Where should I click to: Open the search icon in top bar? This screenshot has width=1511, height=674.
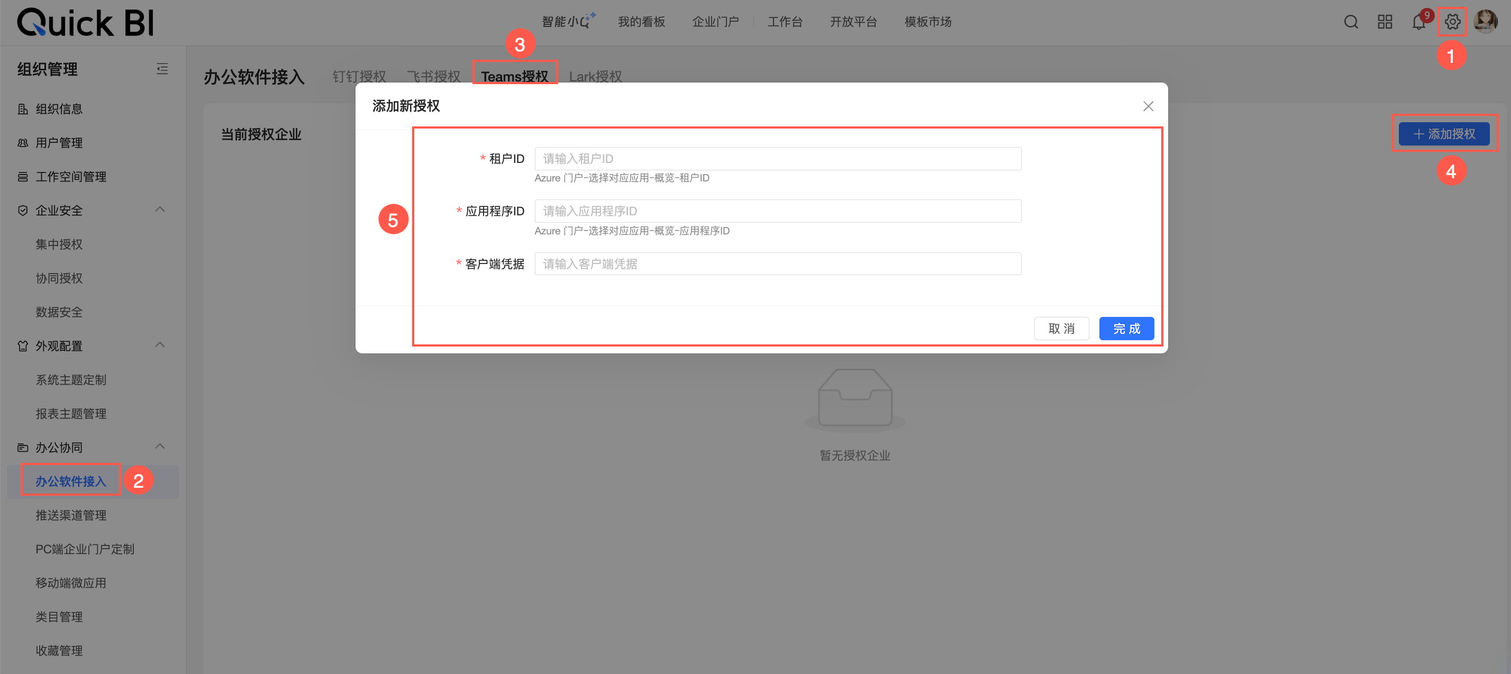click(1351, 22)
